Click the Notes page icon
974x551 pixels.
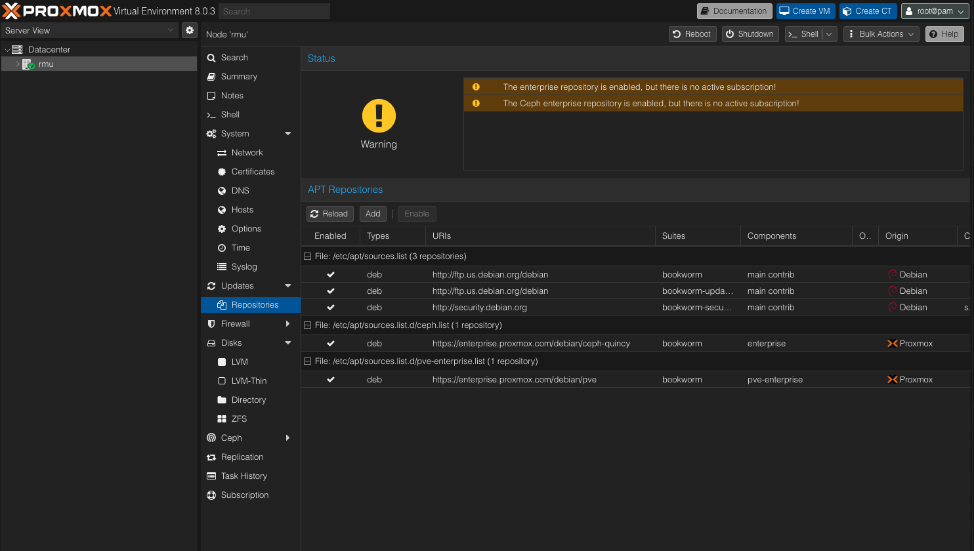pos(211,96)
